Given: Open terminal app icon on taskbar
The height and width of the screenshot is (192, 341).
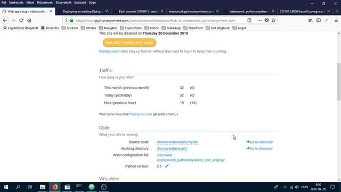Looking at the screenshot, I should pos(79,187).
